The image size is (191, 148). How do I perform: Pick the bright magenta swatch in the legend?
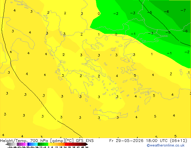pyautogui.click(x=24, y=144)
